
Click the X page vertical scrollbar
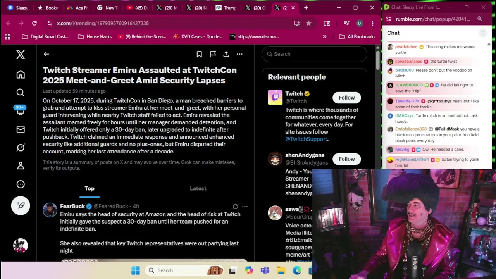(x=378, y=60)
